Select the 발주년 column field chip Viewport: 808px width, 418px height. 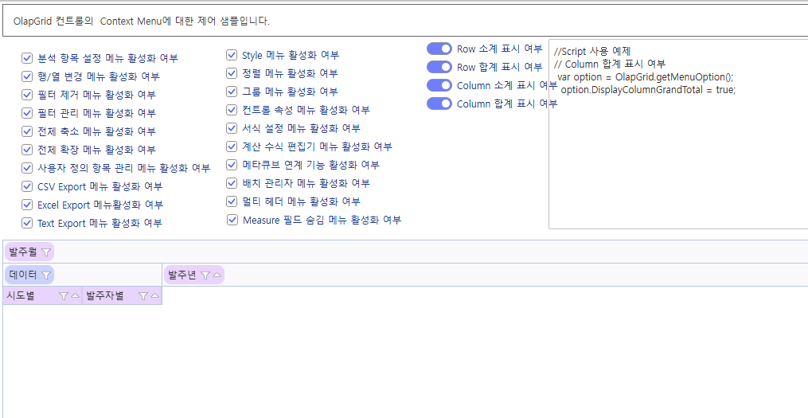(194, 275)
